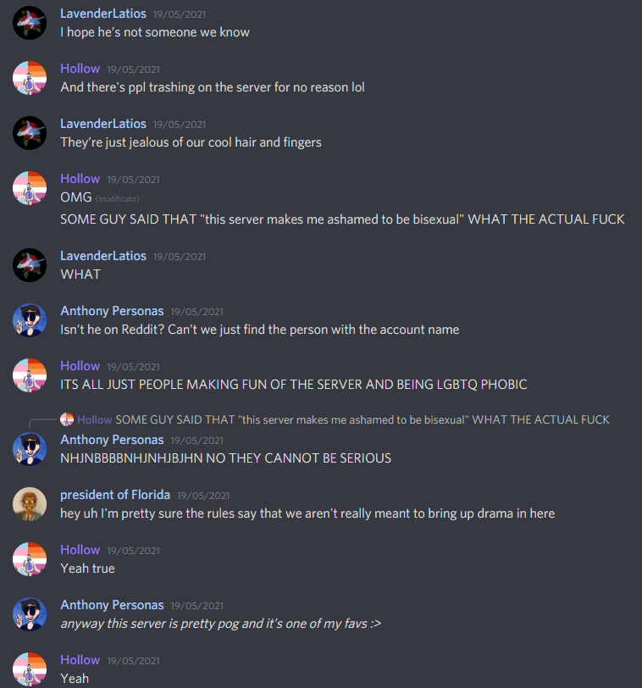642x688 pixels.
Task: Open Hollow avatar next to OMG message
Action: pyautogui.click(x=30, y=188)
